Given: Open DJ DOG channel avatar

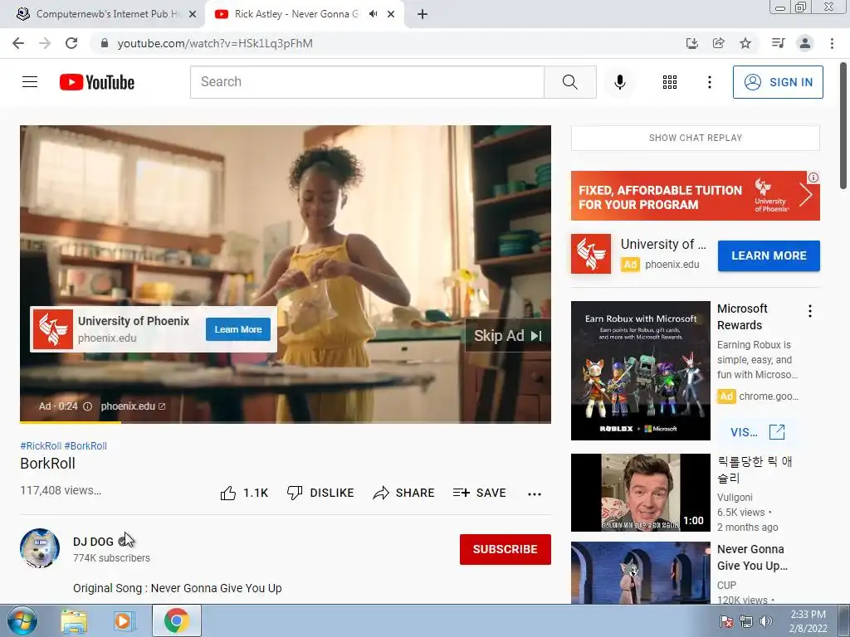Looking at the screenshot, I should (40, 548).
